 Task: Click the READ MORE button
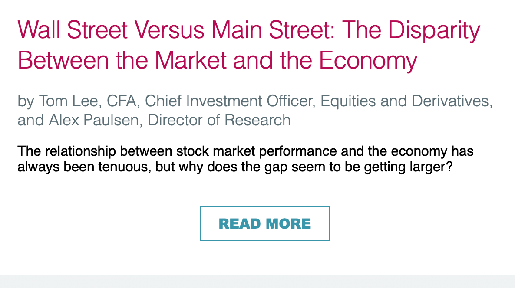point(264,223)
